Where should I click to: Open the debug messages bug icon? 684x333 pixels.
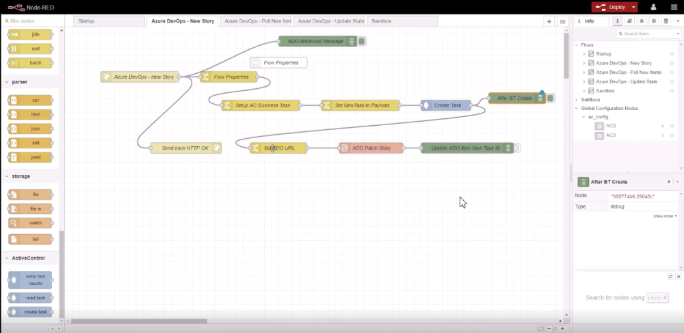642,21
